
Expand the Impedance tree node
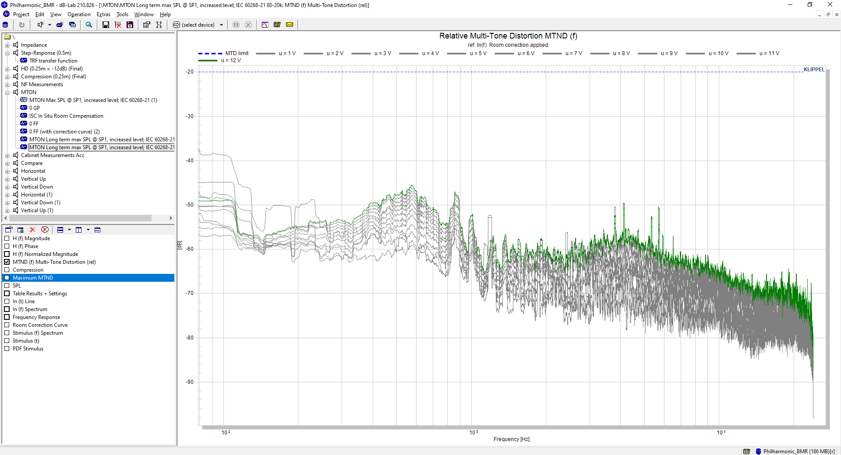tap(7, 45)
